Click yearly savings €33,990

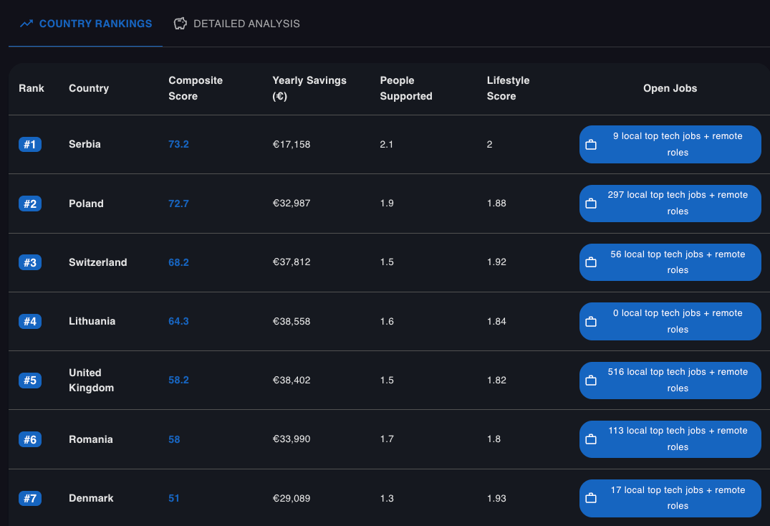coord(292,439)
